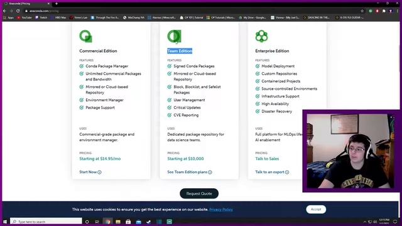Click the Starting at $14.95/mo pricing text

pos(100,159)
